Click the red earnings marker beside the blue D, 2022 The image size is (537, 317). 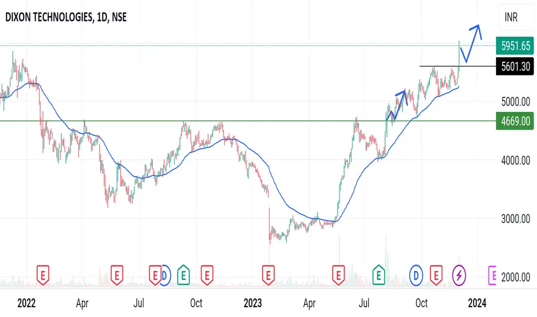click(154, 275)
